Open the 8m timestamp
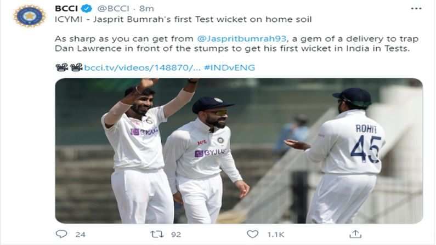 [x=146, y=9]
